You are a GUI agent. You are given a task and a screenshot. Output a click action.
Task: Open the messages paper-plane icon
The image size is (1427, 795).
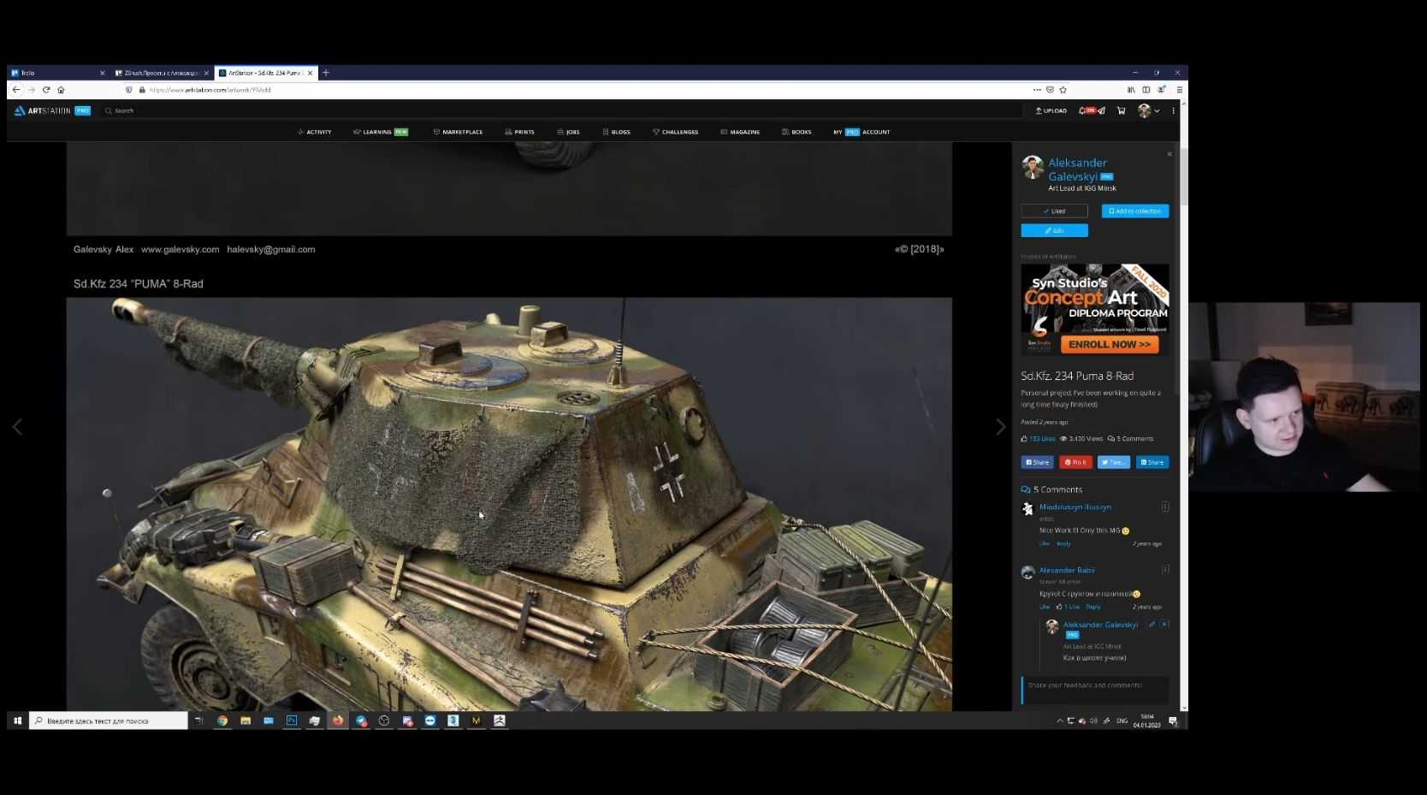click(x=1102, y=110)
